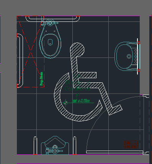Select the door leaf rectangle at bottom
The image size is (152, 164).
pos(114,152)
